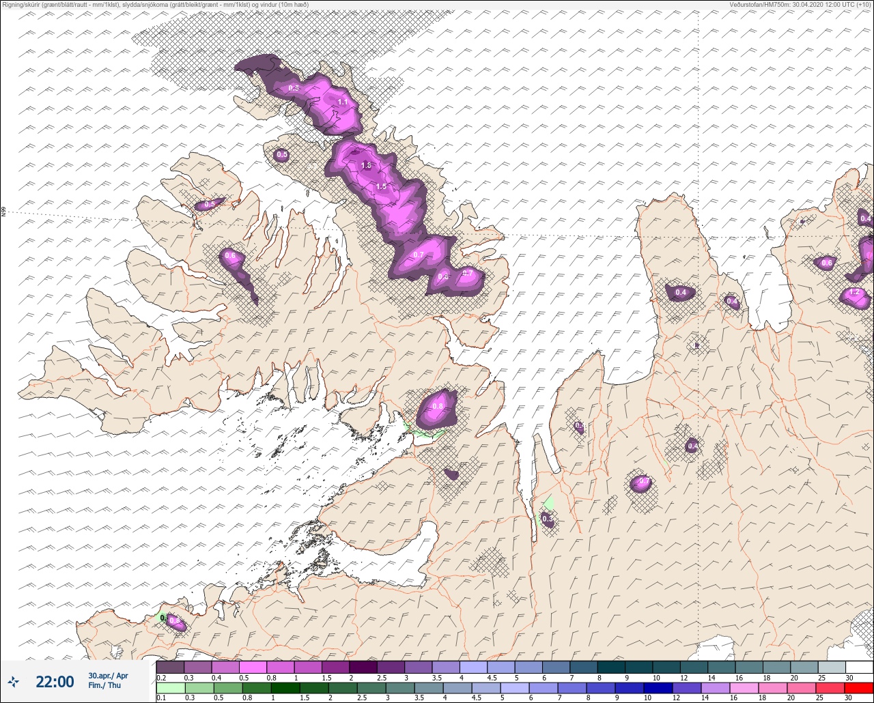Click the 'N99' latitude label on the left

tap(3, 212)
